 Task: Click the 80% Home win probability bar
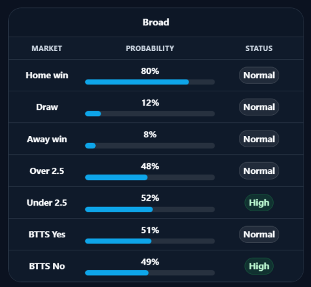pyautogui.click(x=150, y=82)
